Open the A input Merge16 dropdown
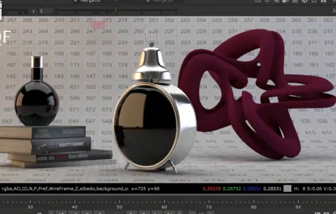Screen dimensions: 336x214 tap(107, 1)
